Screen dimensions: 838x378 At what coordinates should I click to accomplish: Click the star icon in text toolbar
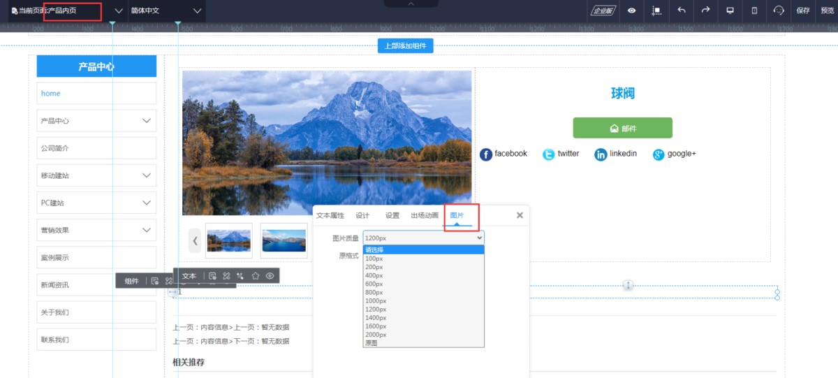pyautogui.click(x=256, y=276)
